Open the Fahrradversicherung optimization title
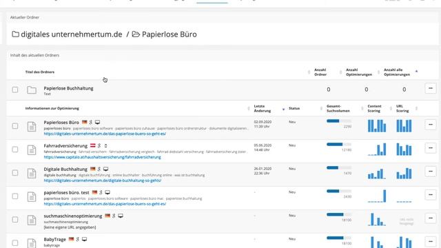The image size is (441, 248). [x=65, y=145]
